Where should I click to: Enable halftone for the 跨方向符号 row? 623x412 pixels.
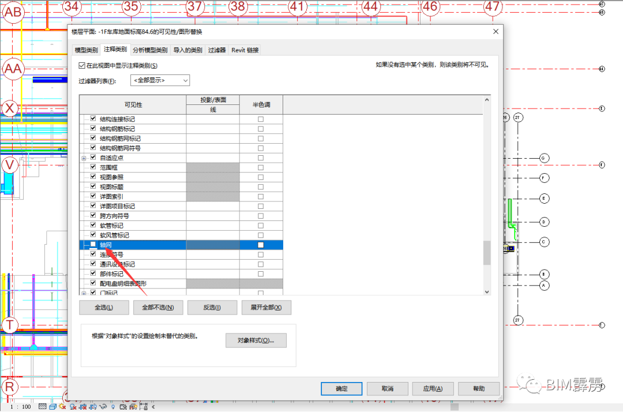pos(261,216)
